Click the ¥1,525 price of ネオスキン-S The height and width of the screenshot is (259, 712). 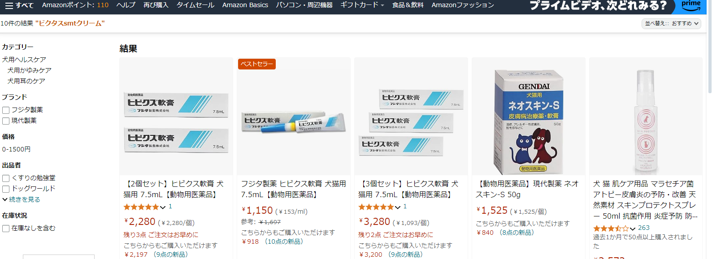click(x=492, y=211)
